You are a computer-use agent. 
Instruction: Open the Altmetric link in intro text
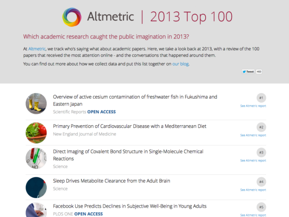tap(37, 49)
